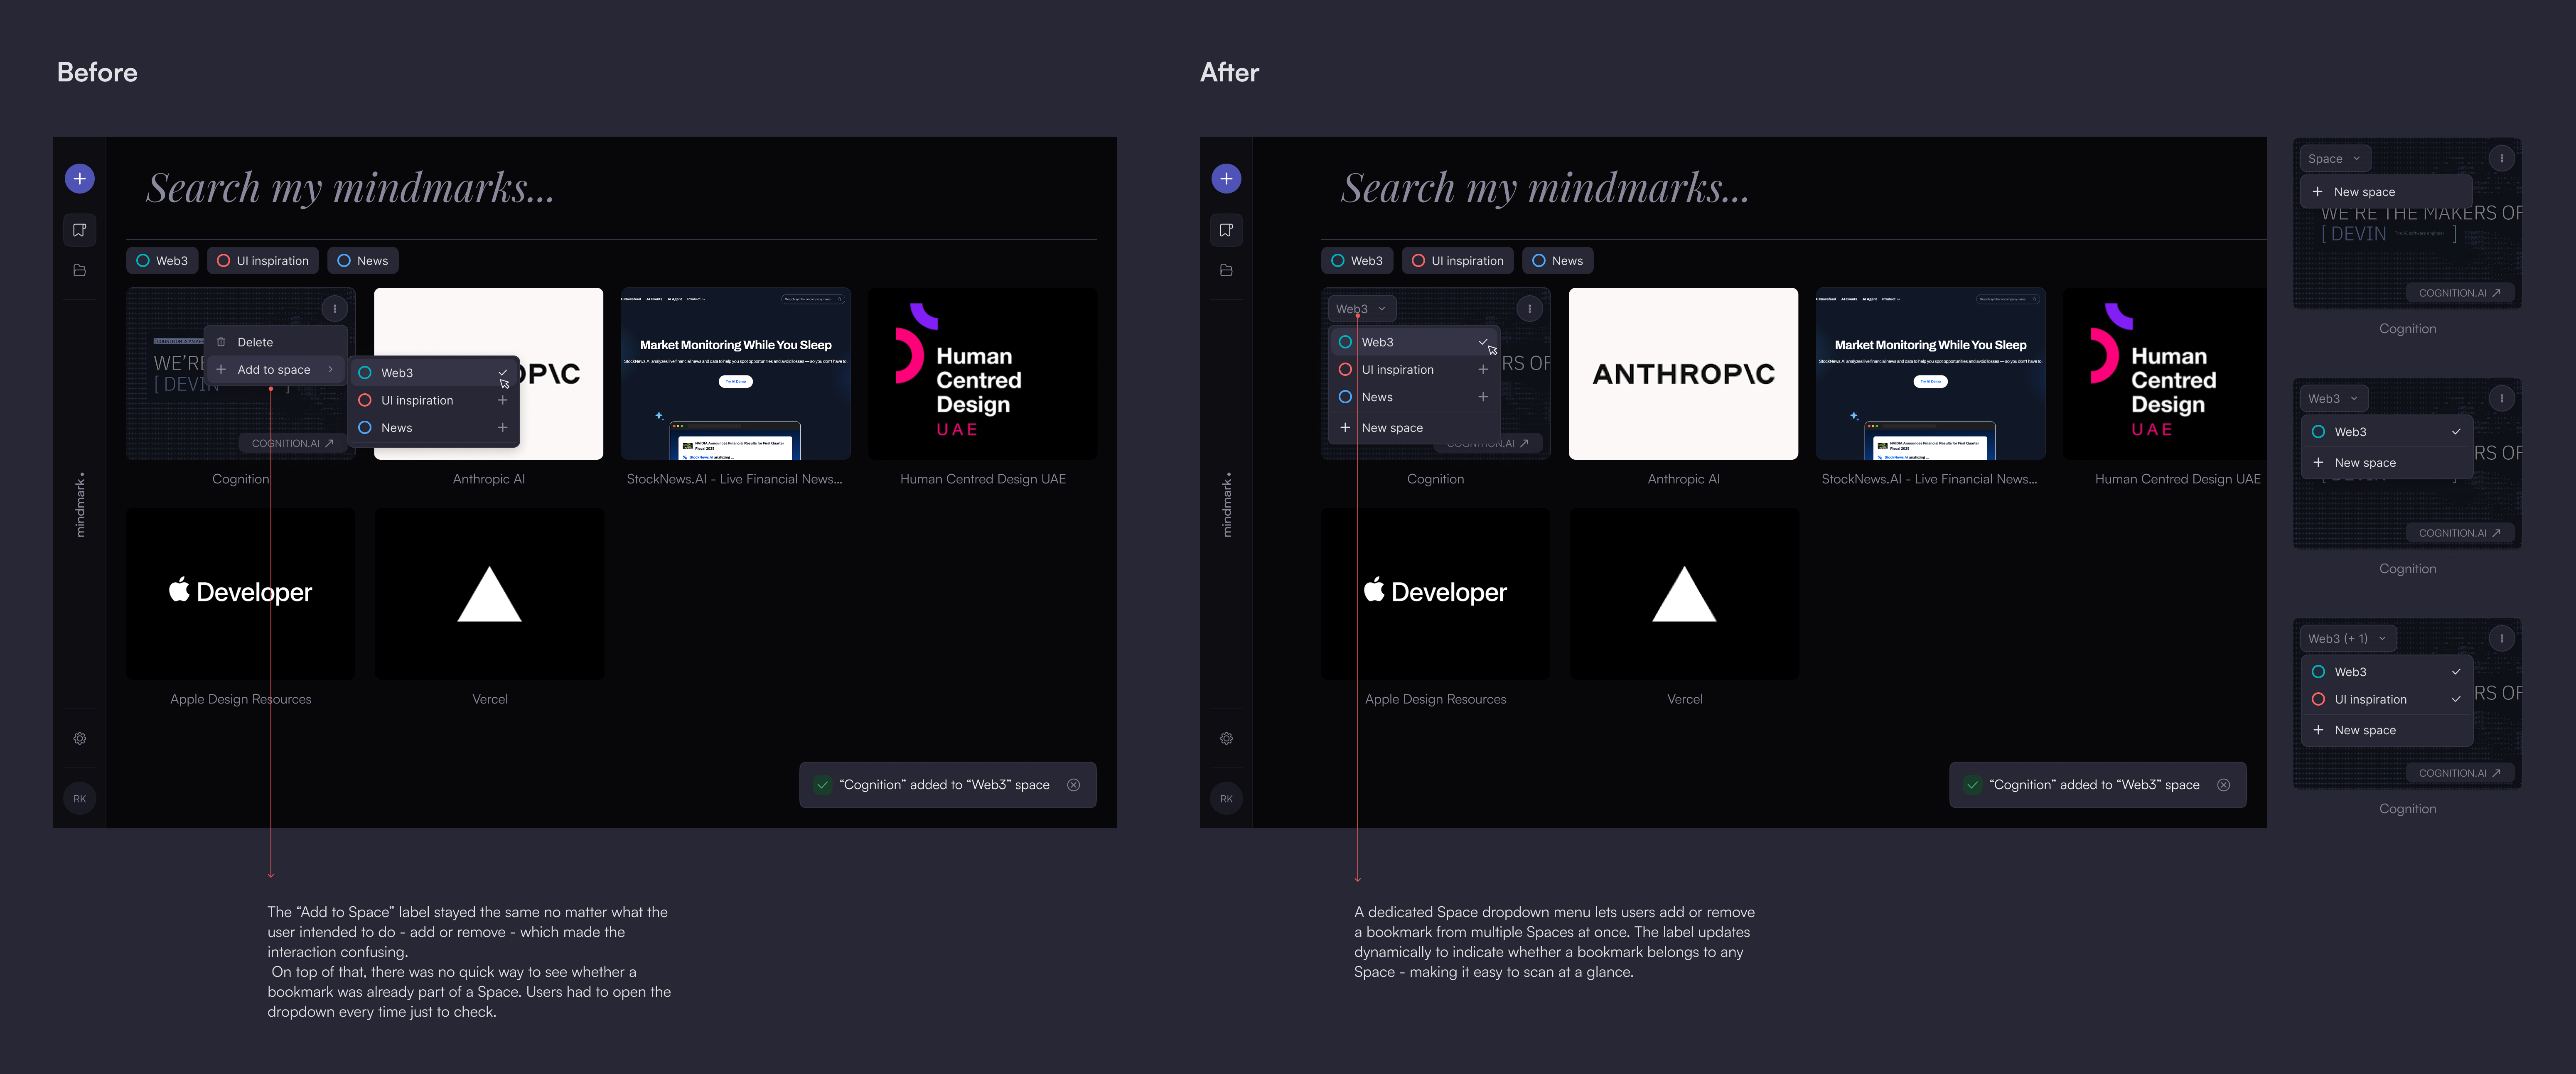Open three-dot menu on Before Cognition card
2576x1074 pixels.
pos(334,309)
